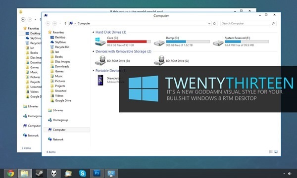Collapse the Portable Devices group
The width and height of the screenshot is (297, 178).
point(94,71)
